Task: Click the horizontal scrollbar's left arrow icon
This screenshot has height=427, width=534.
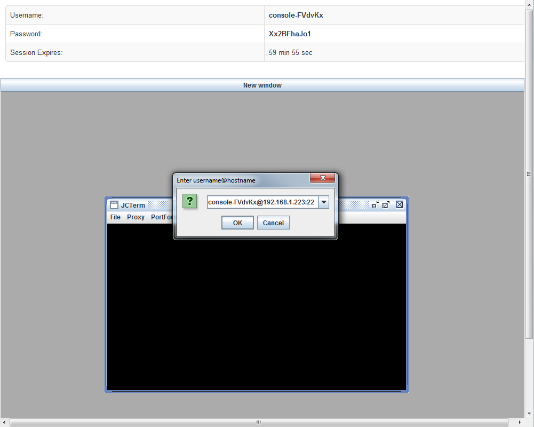Action: [4, 422]
